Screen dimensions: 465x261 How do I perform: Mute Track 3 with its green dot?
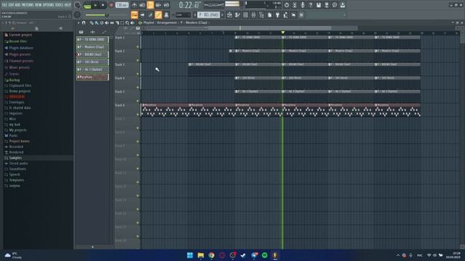point(137,74)
